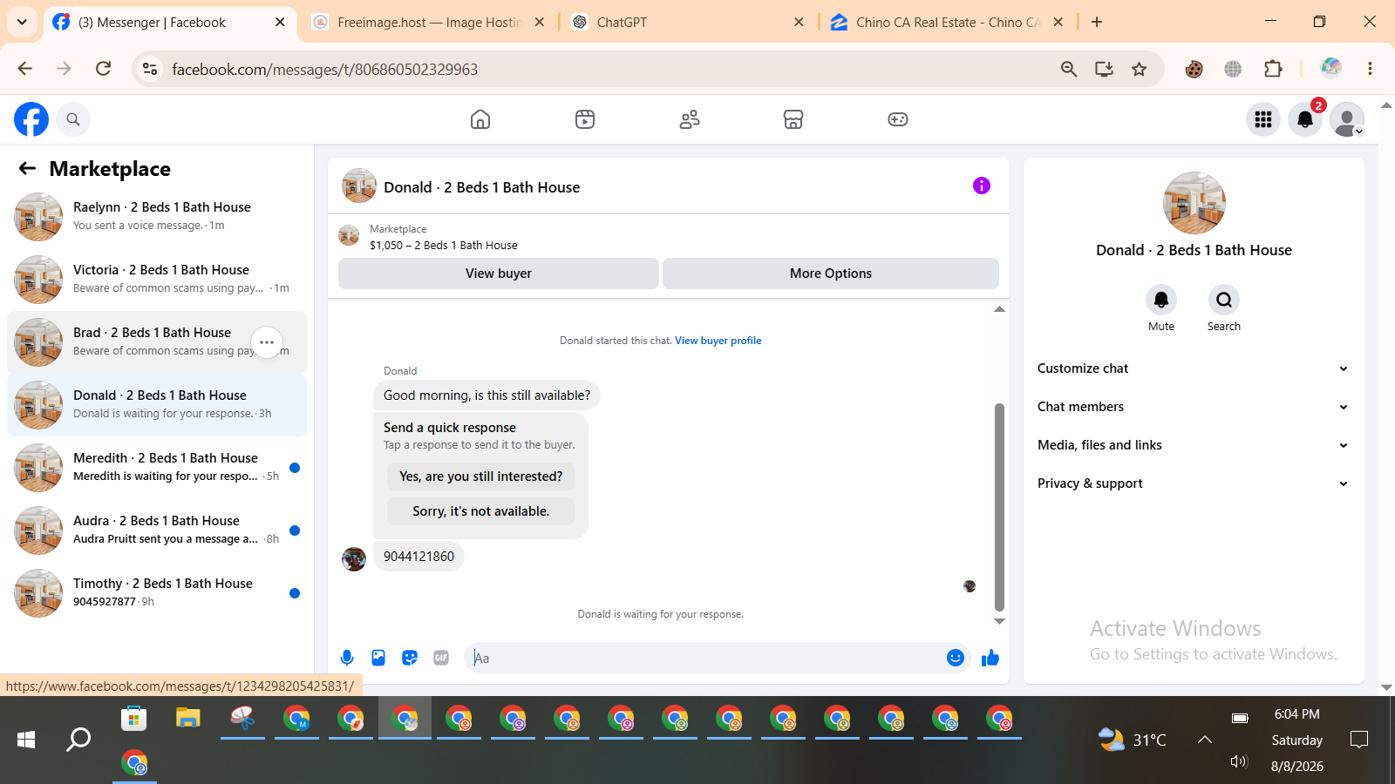
Task: Record a voice clip with microphone icon
Action: tap(347, 658)
